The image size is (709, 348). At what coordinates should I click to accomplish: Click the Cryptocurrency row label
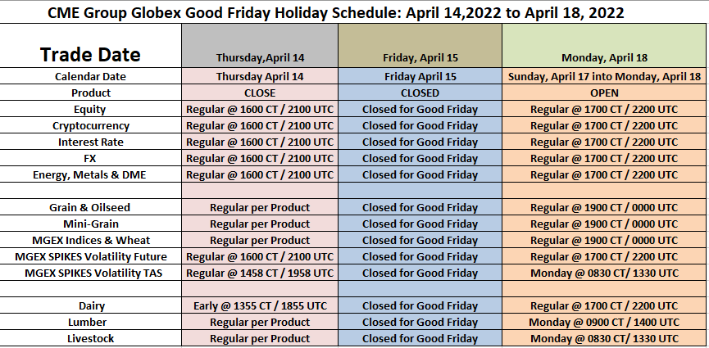coord(90,125)
